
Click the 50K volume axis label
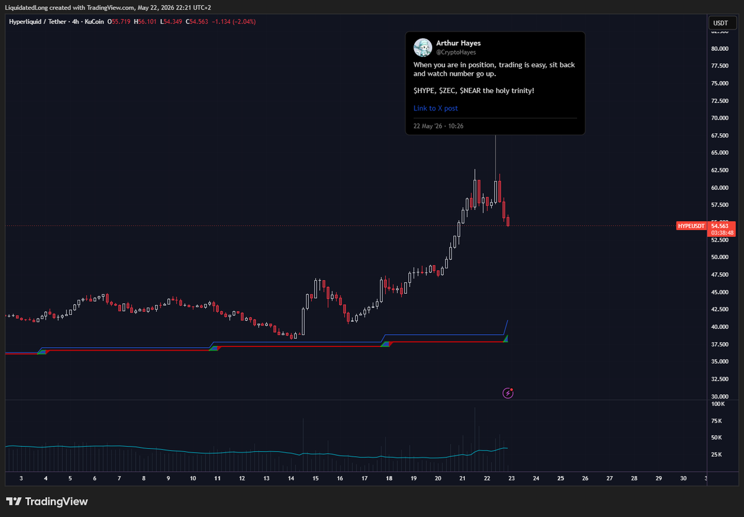716,438
